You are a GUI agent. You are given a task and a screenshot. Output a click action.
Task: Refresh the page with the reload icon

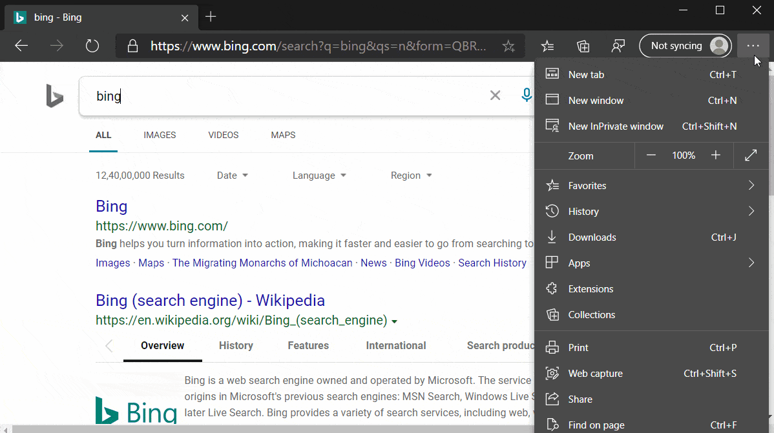tap(92, 46)
